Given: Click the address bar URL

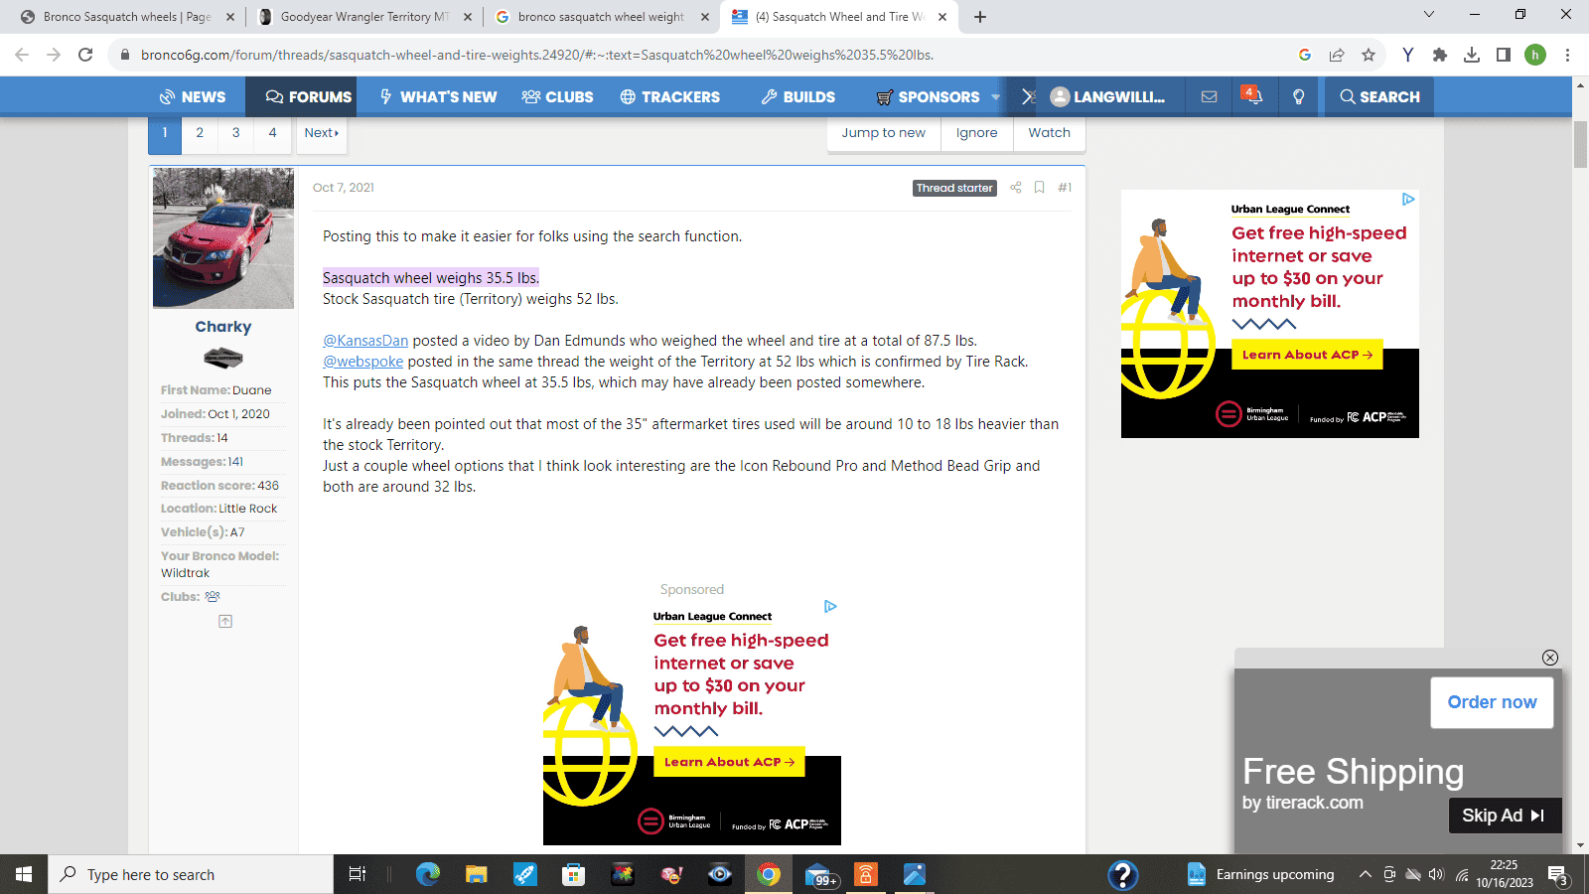Looking at the screenshot, I should click(536, 55).
